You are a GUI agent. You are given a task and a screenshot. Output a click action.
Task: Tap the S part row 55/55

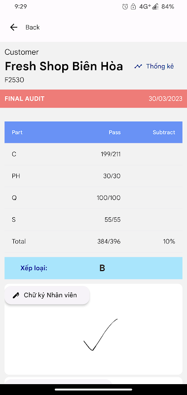pos(93,220)
